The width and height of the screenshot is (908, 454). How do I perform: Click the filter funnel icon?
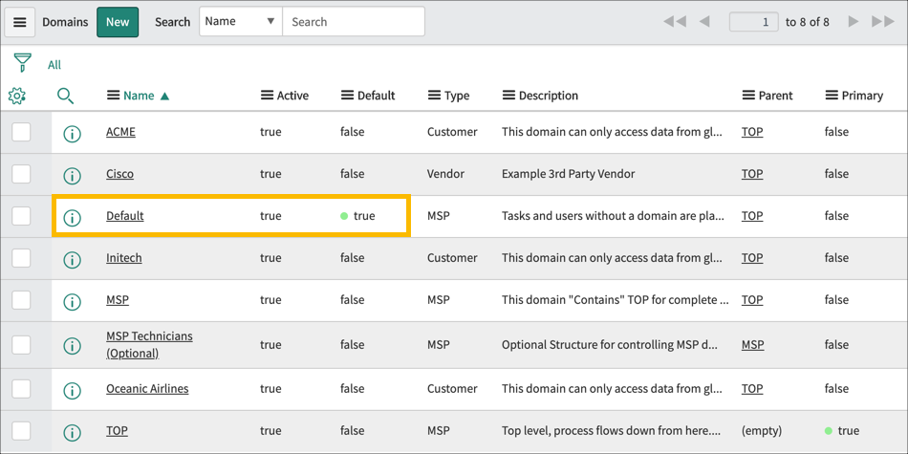point(22,64)
